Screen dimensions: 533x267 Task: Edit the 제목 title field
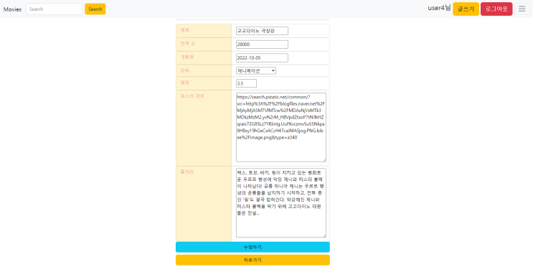pos(262,31)
